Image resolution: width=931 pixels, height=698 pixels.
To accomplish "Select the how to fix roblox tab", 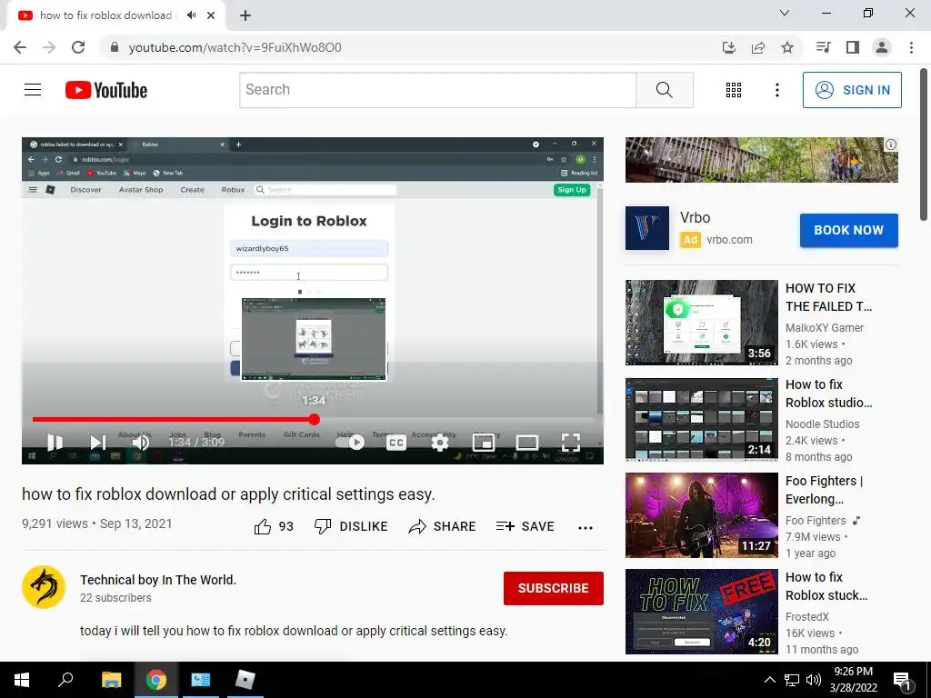I will [105, 15].
